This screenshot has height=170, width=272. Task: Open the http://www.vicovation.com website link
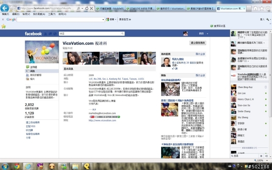[x=102, y=120]
